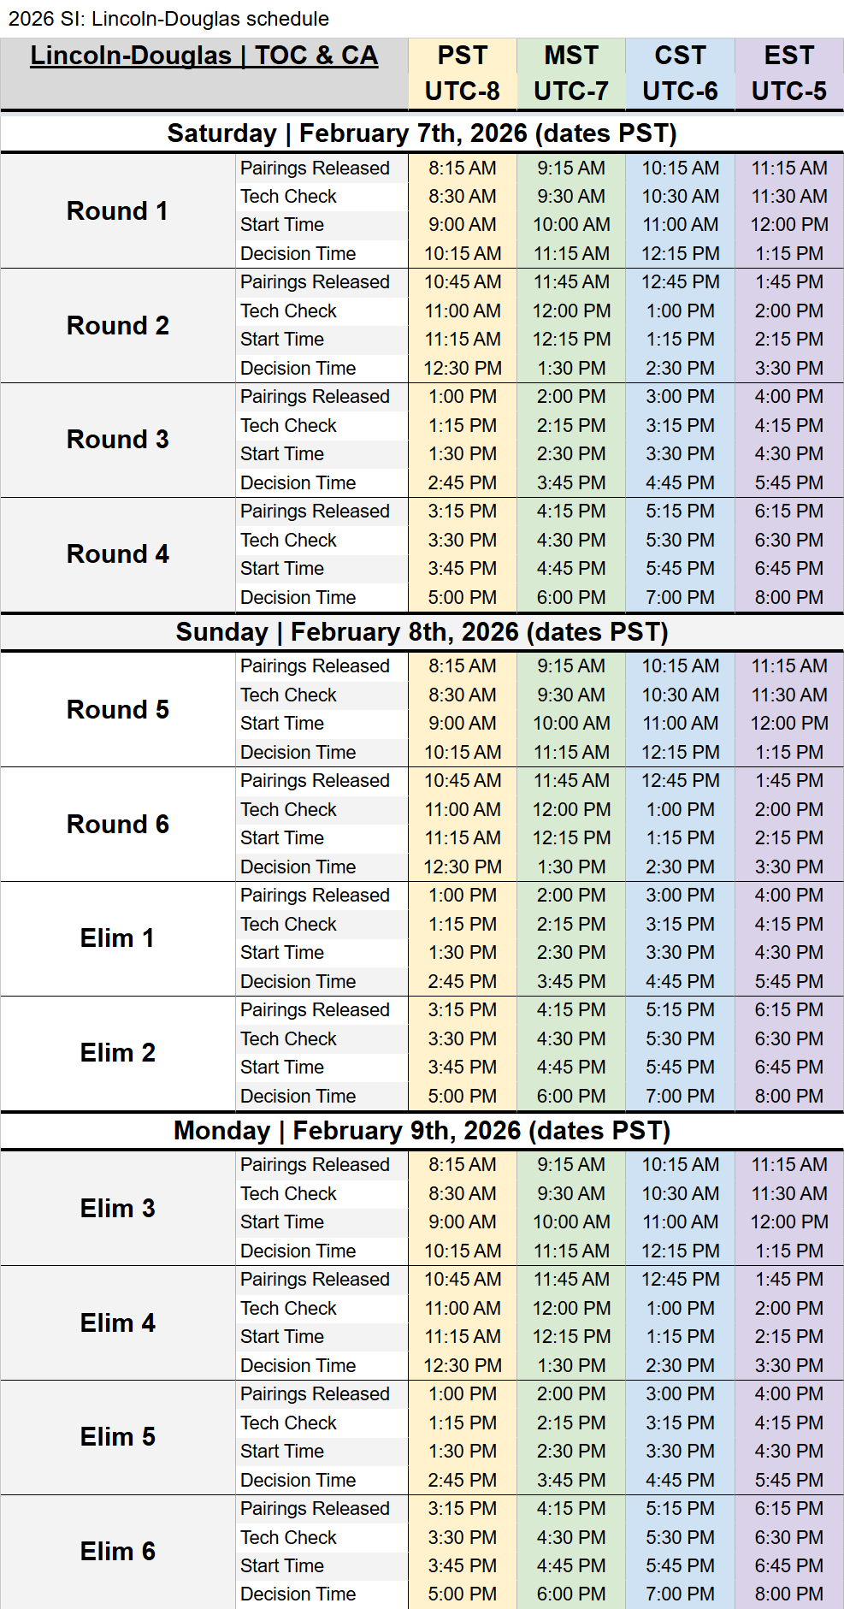Click Round 1 Start Time PST cell

tap(463, 225)
